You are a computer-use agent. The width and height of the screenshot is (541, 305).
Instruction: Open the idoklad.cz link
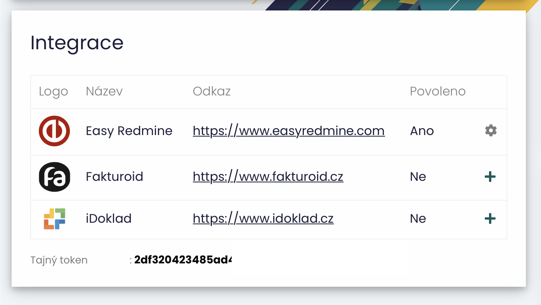point(263,219)
